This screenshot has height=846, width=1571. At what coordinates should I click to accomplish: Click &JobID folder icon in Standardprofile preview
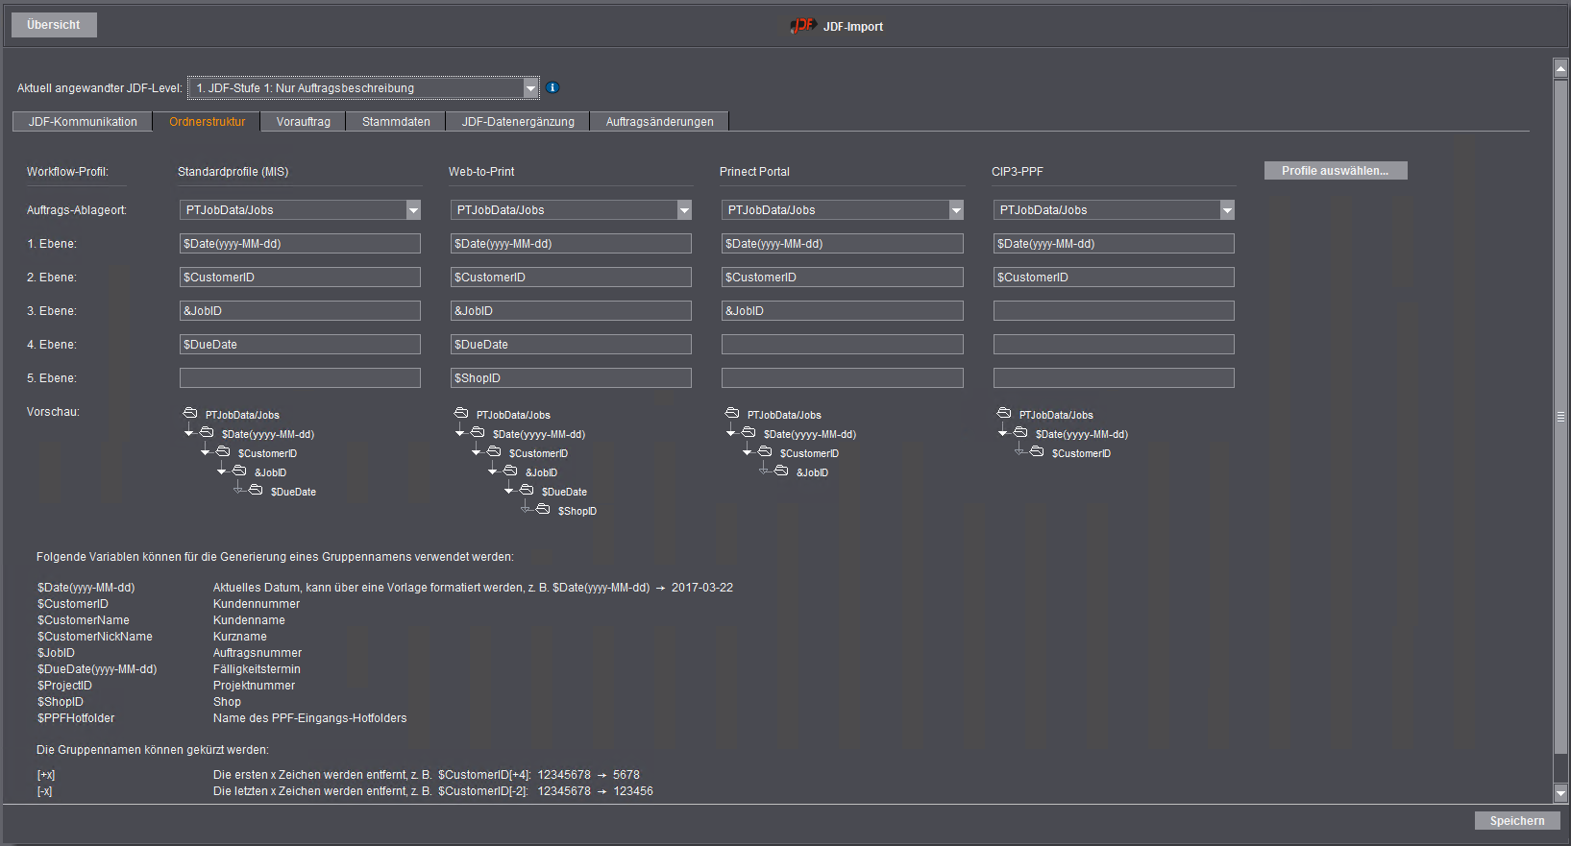coord(239,471)
